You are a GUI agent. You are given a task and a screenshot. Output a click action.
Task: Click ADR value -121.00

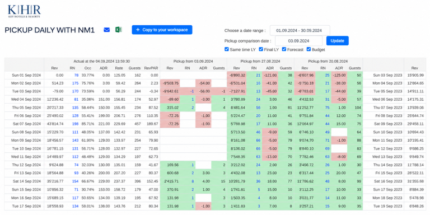[x=270, y=75]
